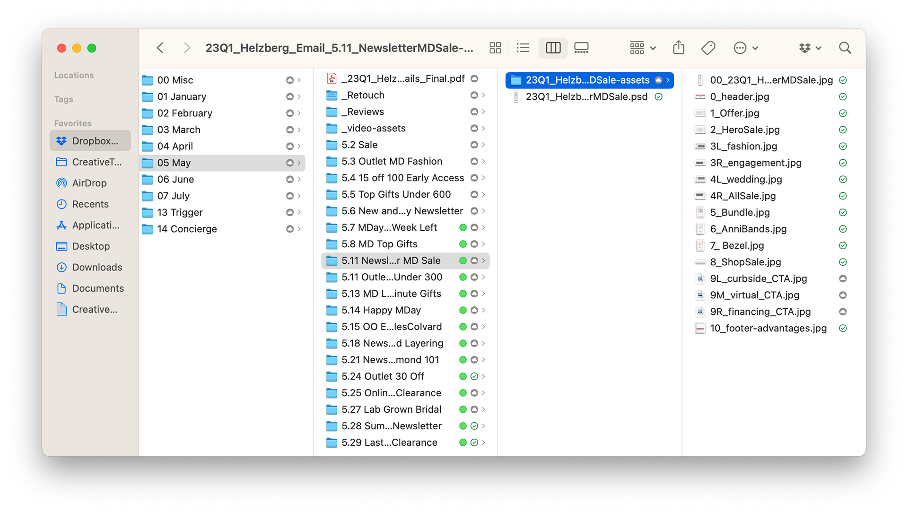Click the Edit Tags toolbar icon
This screenshot has width=908, height=512.
pyautogui.click(x=708, y=48)
